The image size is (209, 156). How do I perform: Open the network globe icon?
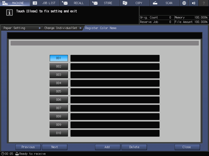[x=184, y=3]
